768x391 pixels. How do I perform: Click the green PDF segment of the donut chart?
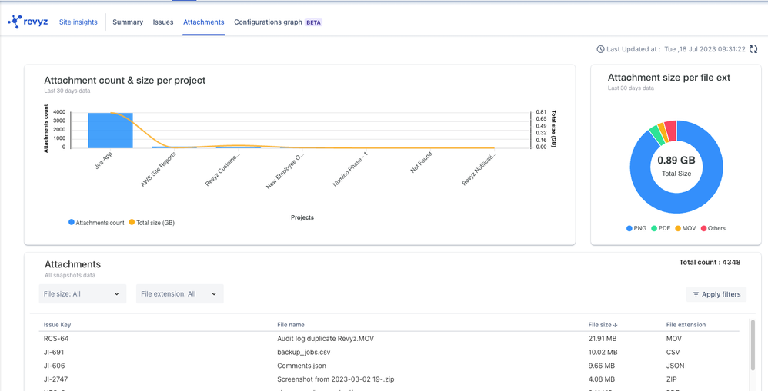coord(656,135)
